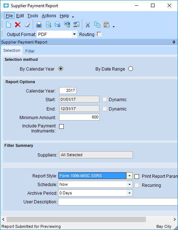The height and width of the screenshot is (230, 178).
Task: Click the scissors cut icon
Action: 88,24
